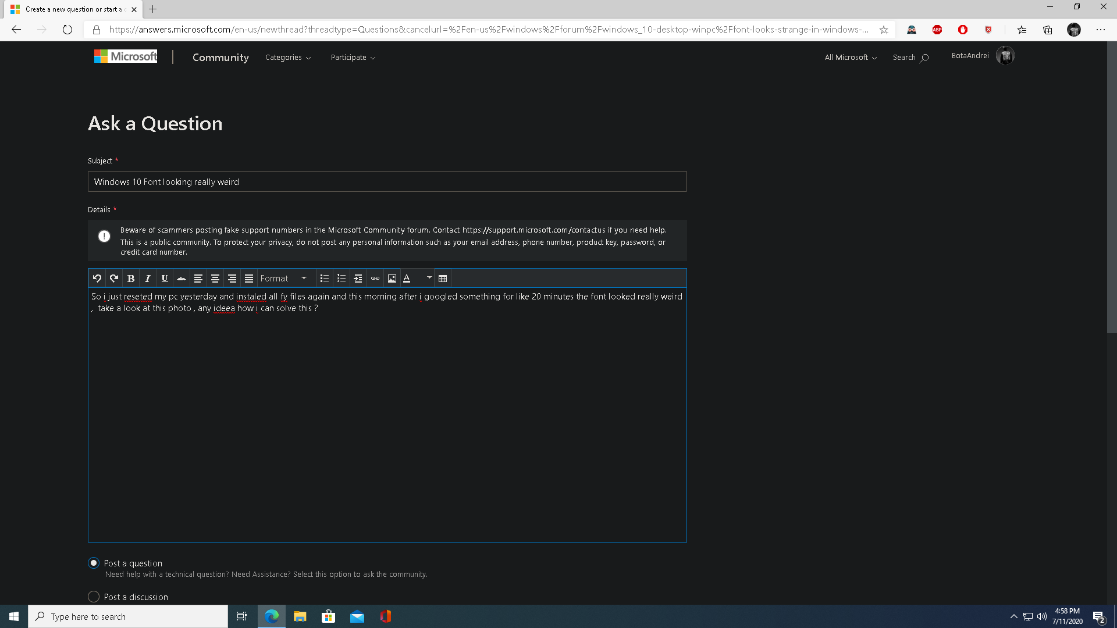Insert a bulleted list

coord(325,279)
